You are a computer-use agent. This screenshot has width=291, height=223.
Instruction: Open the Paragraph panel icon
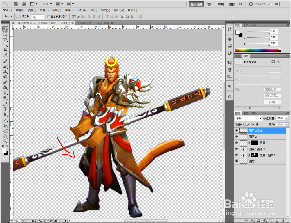point(230,86)
